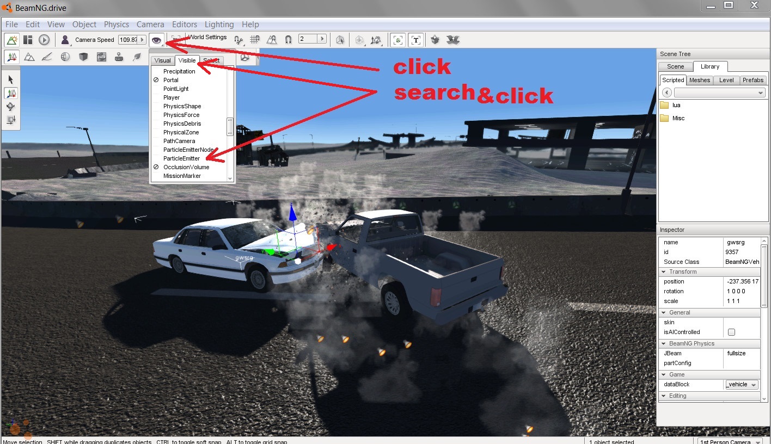
Task: Open the camera type person icon
Action: click(65, 40)
